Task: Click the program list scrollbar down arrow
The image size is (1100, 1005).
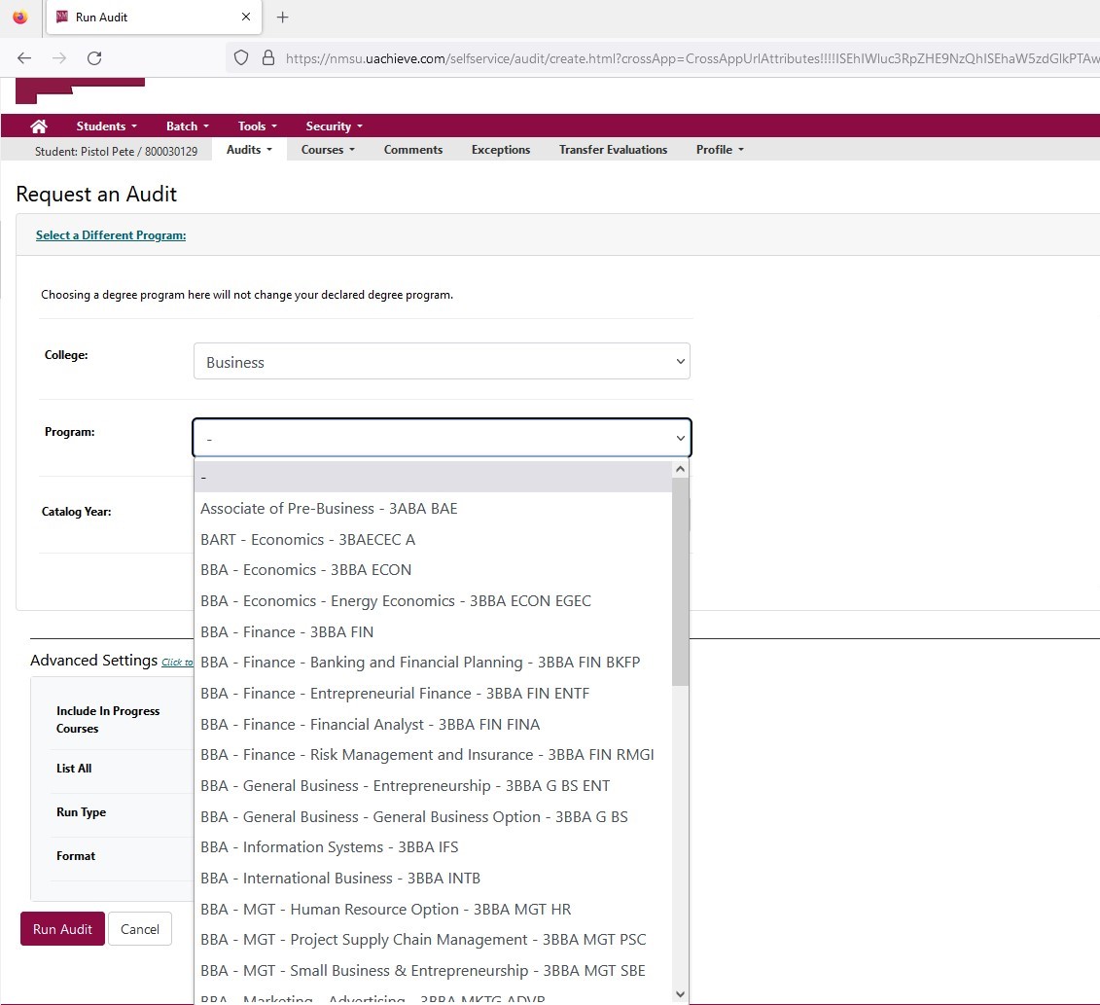Action: coord(680,993)
